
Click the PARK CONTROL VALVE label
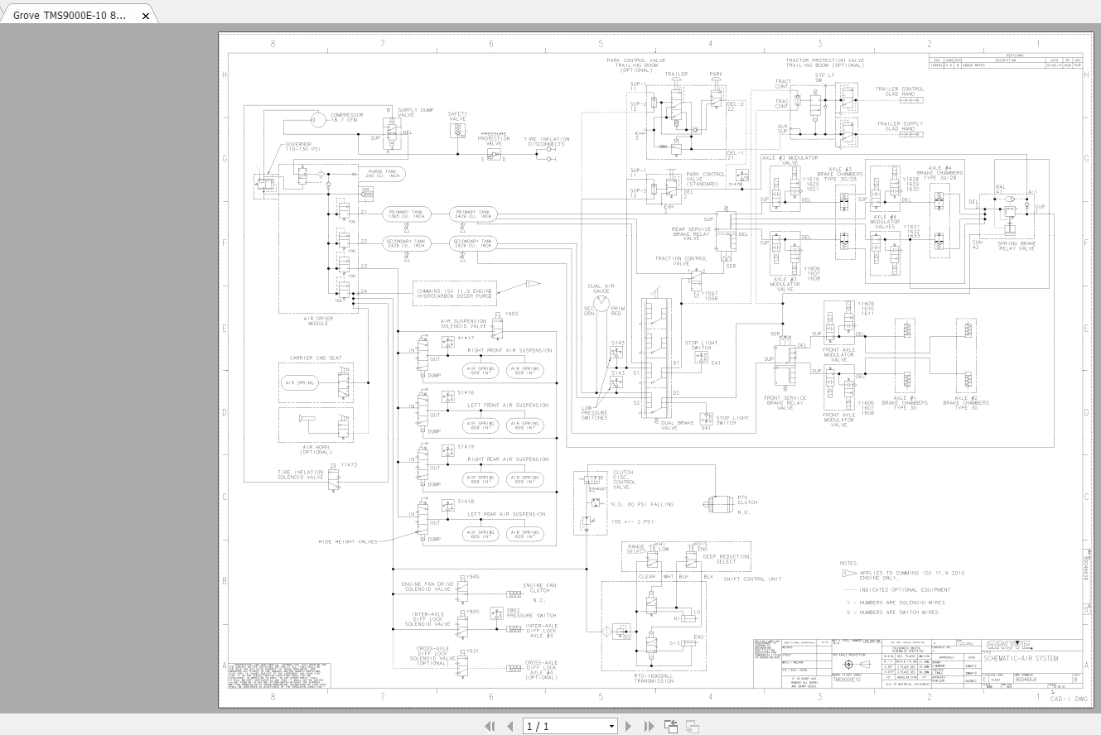pyautogui.click(x=638, y=62)
